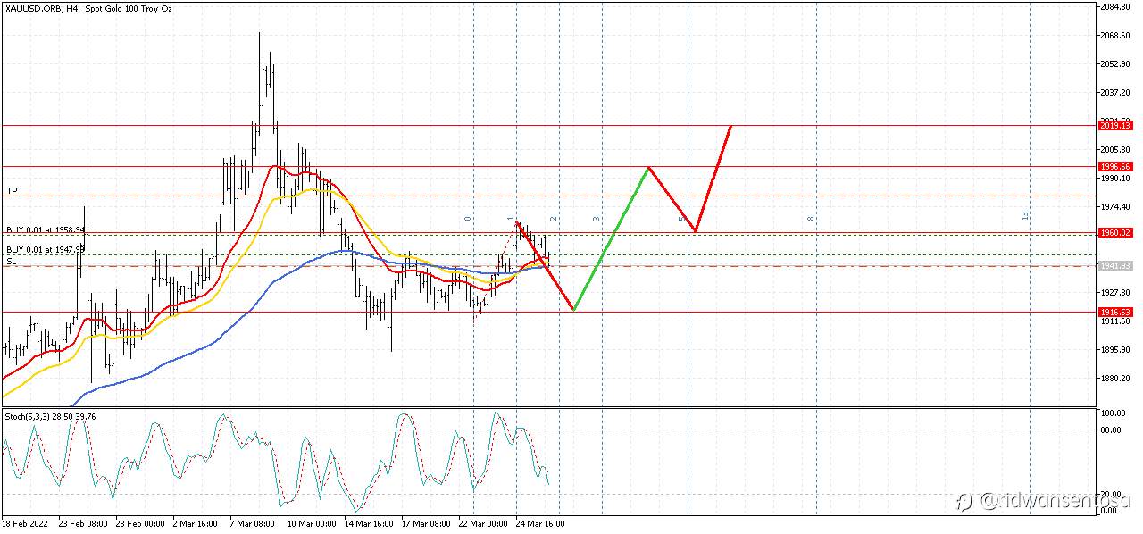Screen dimensions: 1143x534
Task: Select the BUY 0.01 at 1947.99 label
Action: 46,250
